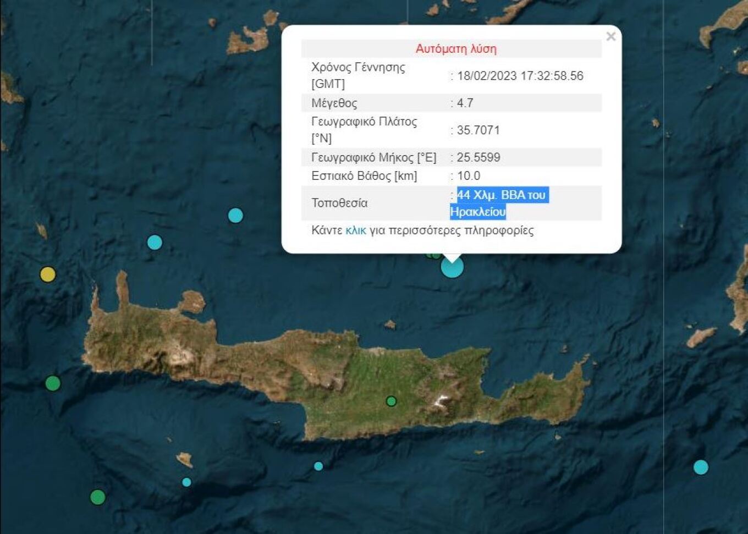Screen dimensions: 748x534
Task: Select small cyan marker south of central Crete
Action: pyautogui.click(x=318, y=466)
